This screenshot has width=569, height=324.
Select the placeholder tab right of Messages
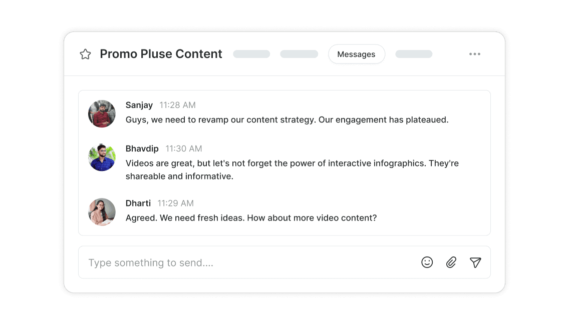[414, 54]
